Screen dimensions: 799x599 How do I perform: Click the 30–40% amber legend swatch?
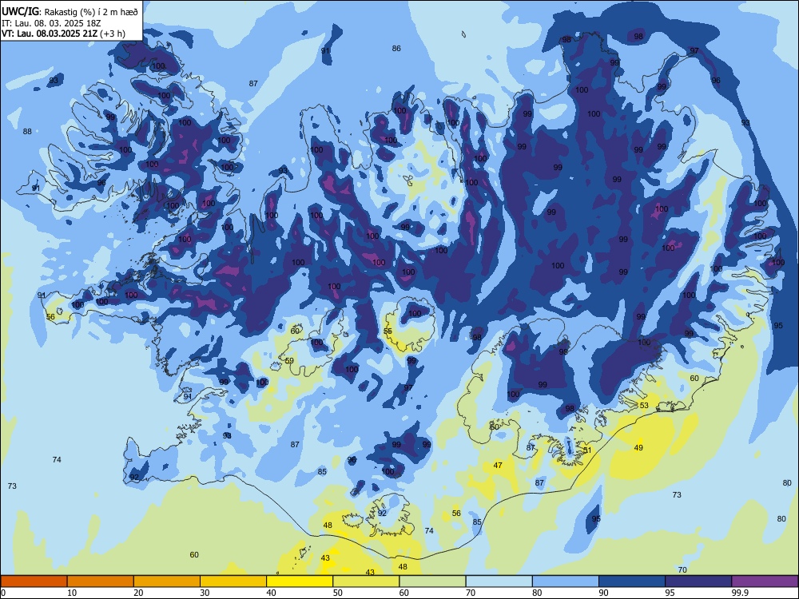[233, 581]
